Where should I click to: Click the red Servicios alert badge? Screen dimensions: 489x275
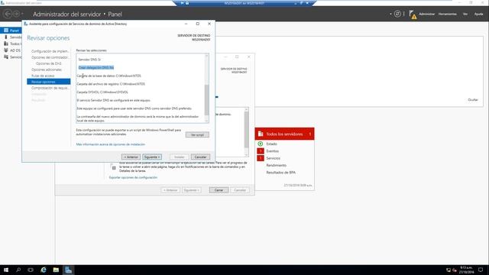click(260, 158)
